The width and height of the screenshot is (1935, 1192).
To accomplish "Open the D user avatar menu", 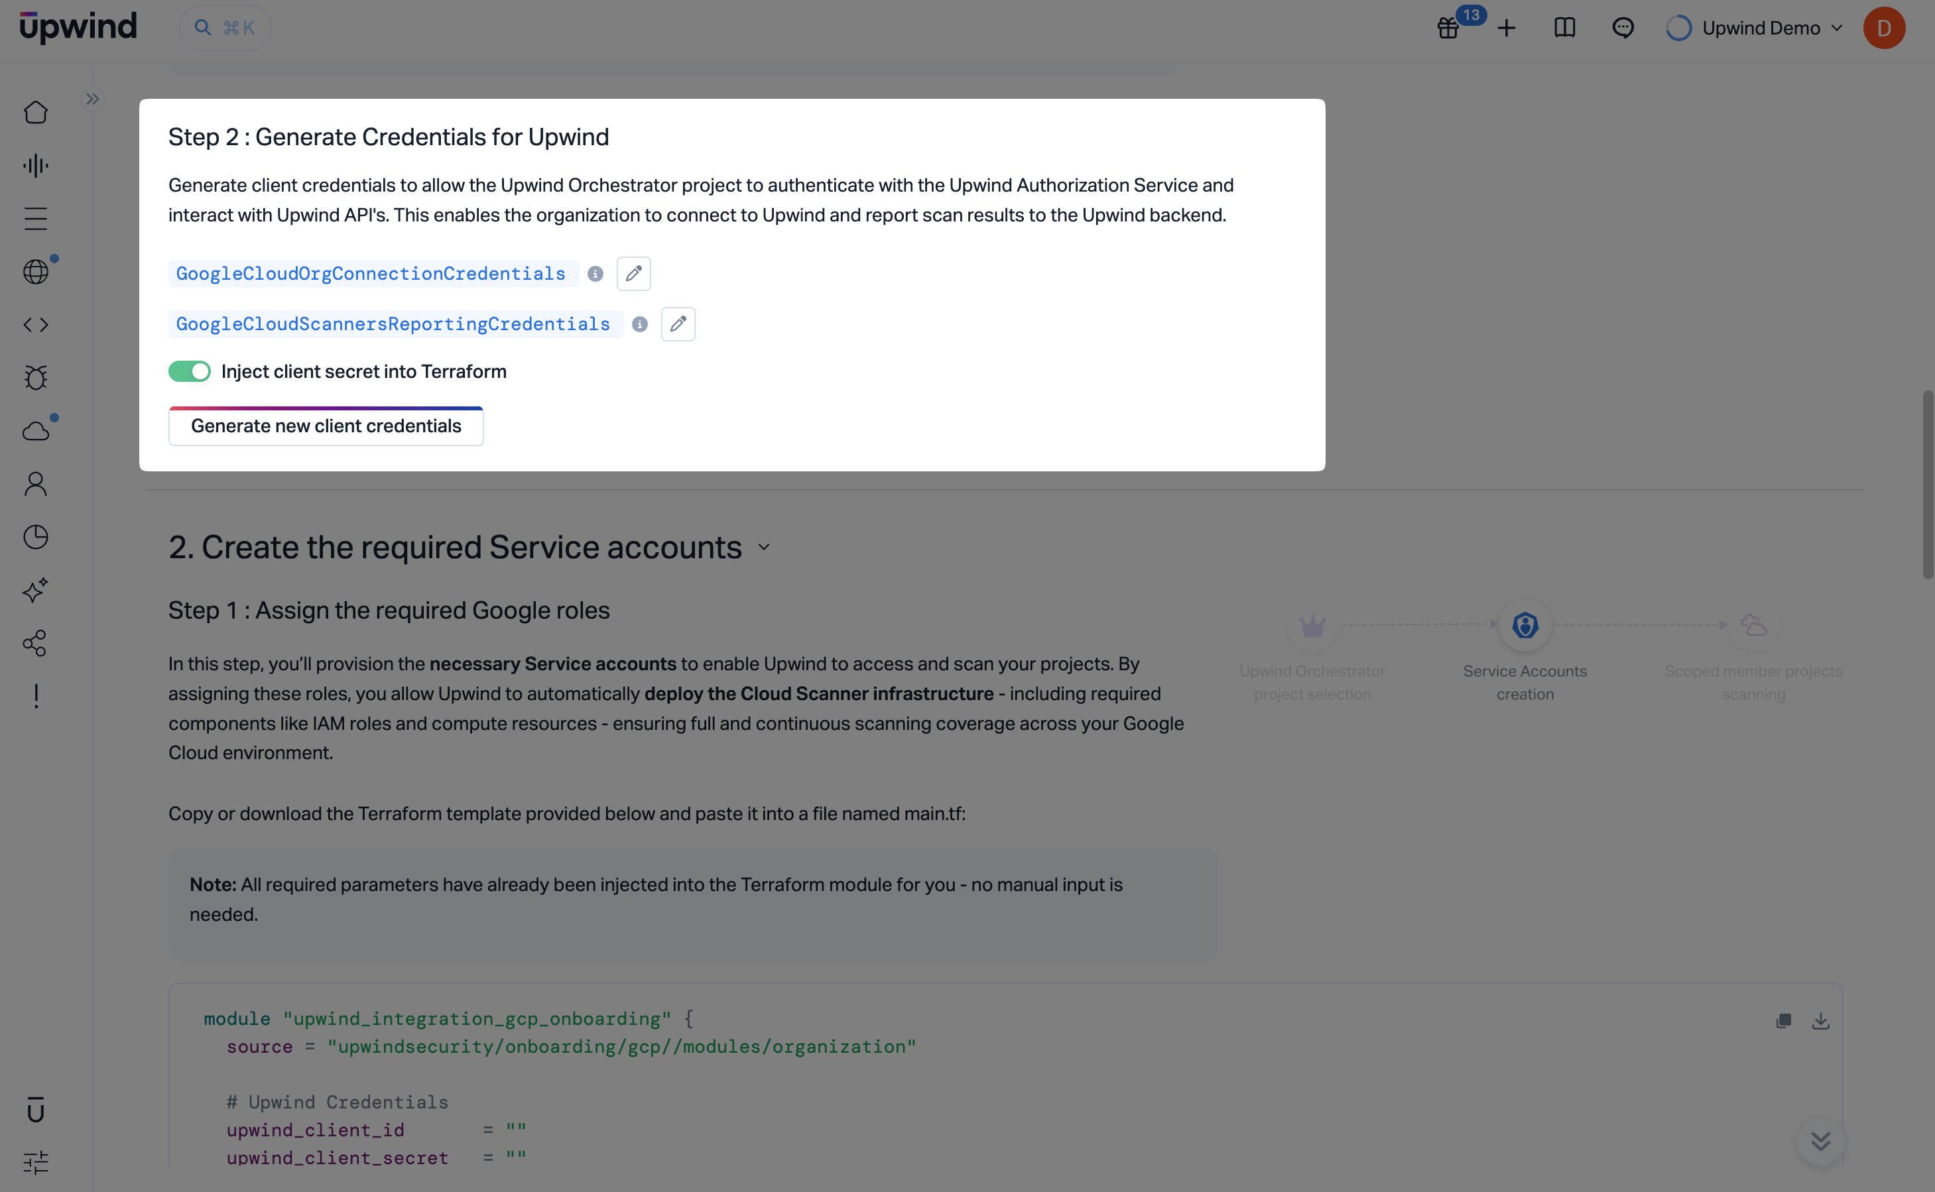I will 1884,29.
